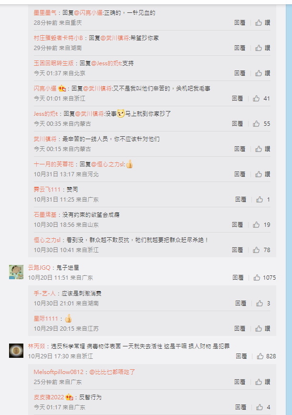Like 舞云飞111's reply 赞同
This screenshot has height=415, width=292.
click(x=263, y=199)
